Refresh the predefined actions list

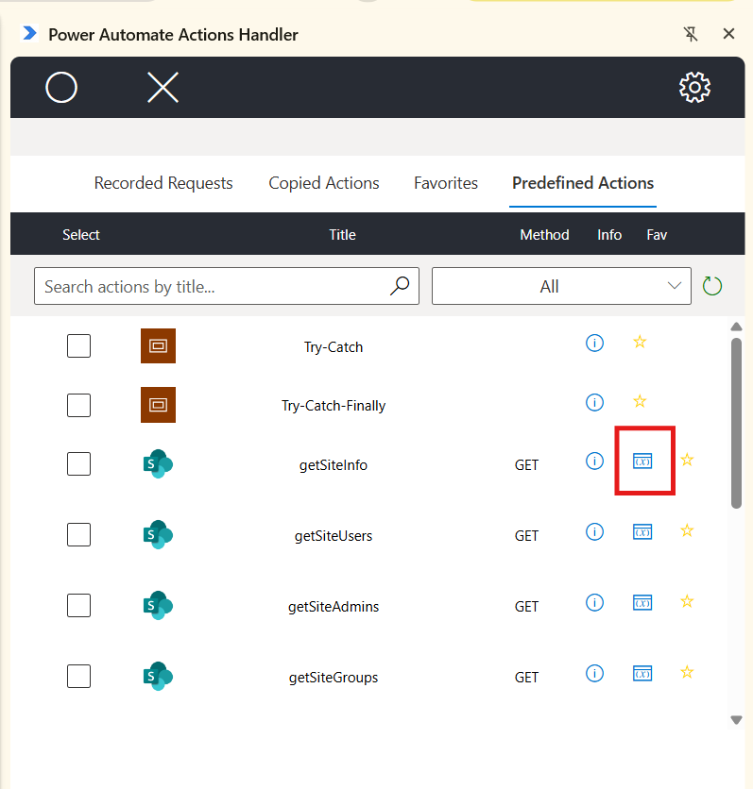click(712, 286)
